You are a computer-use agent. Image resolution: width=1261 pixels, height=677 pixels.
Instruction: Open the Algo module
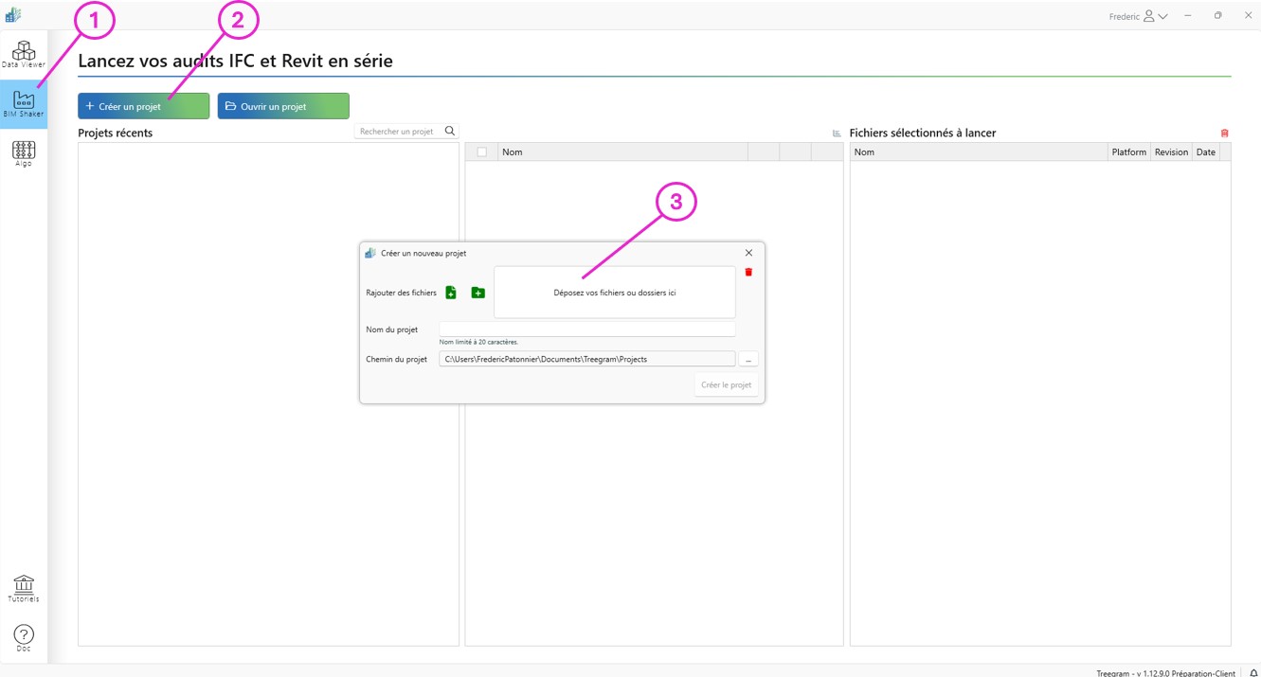[24, 152]
